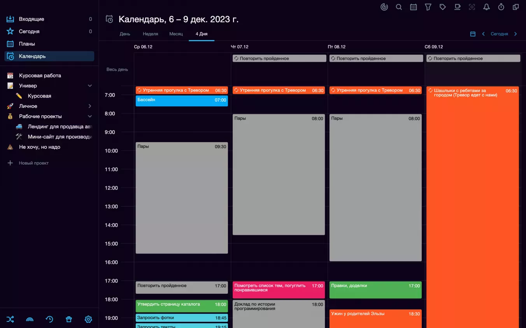526x328 pixels.
Task: Collapse the Рабочие проекты chevron
Action: pyautogui.click(x=90, y=116)
